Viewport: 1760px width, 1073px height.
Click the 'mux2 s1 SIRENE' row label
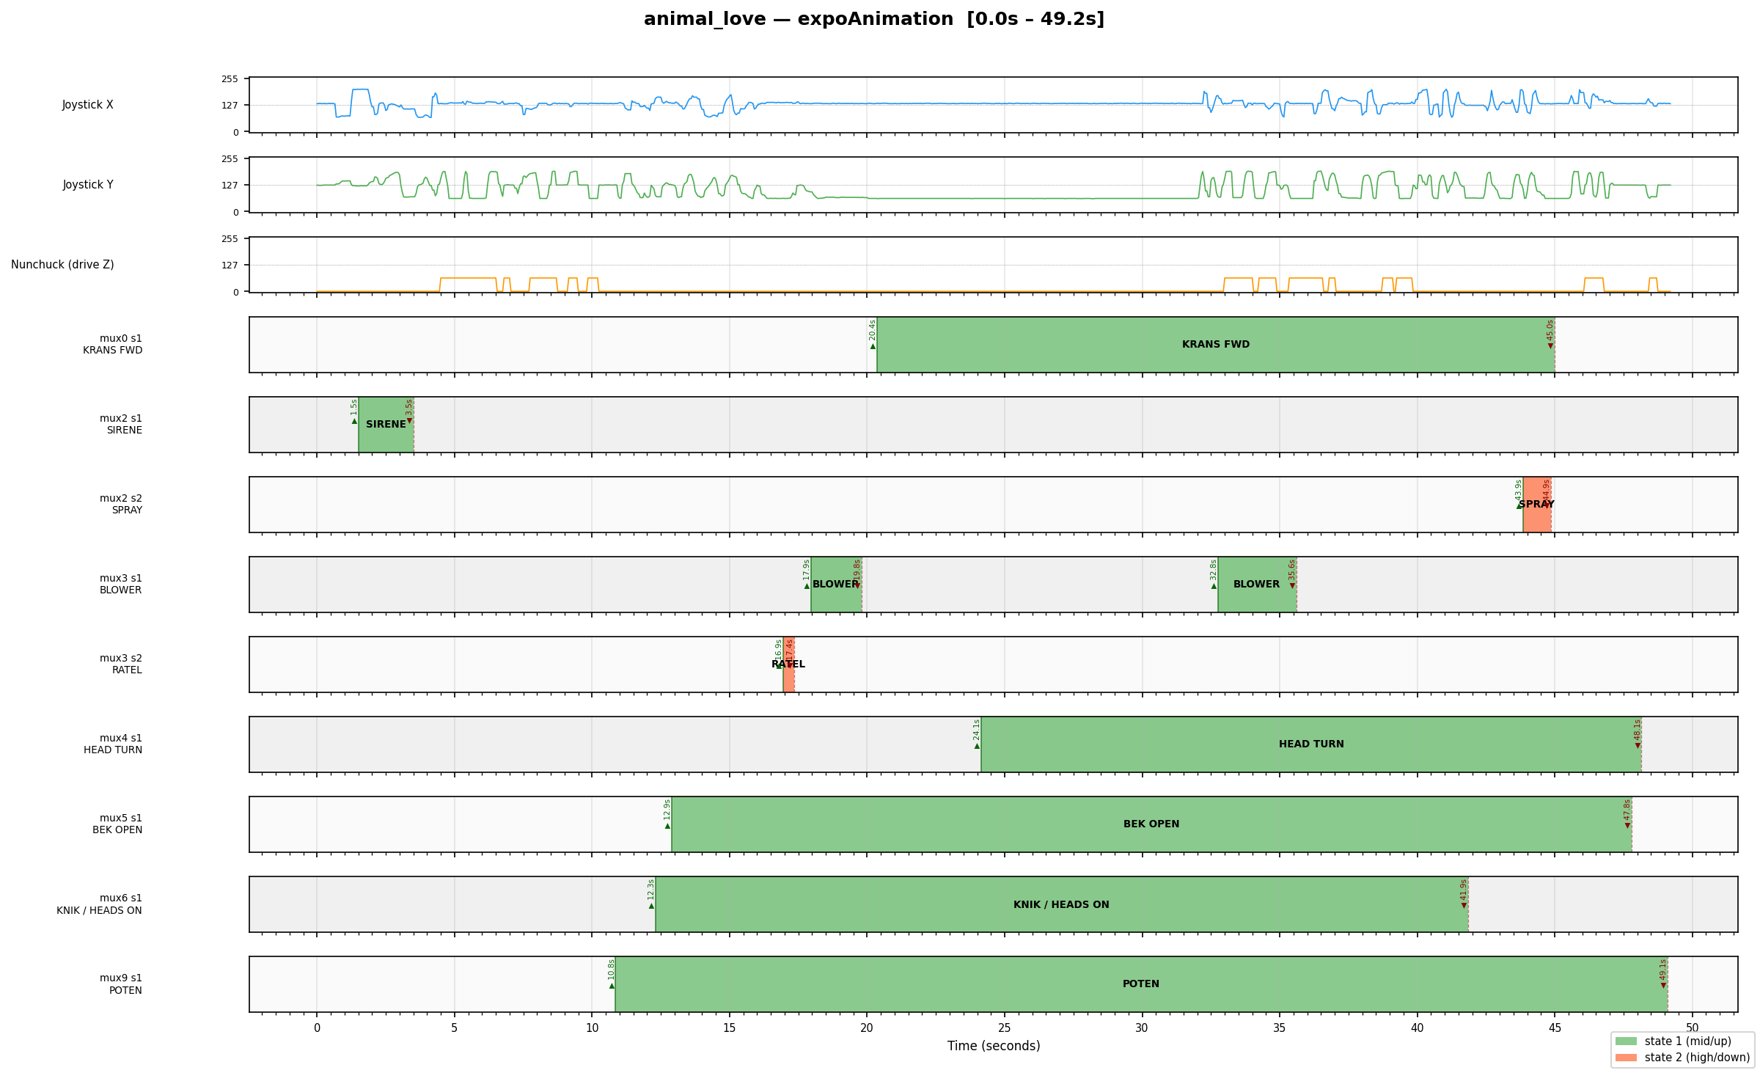tap(121, 425)
